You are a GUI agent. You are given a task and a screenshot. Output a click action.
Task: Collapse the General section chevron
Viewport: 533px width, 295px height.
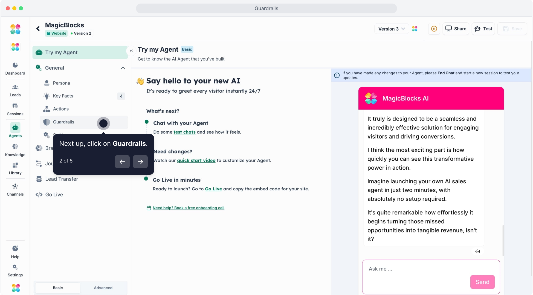click(x=123, y=68)
